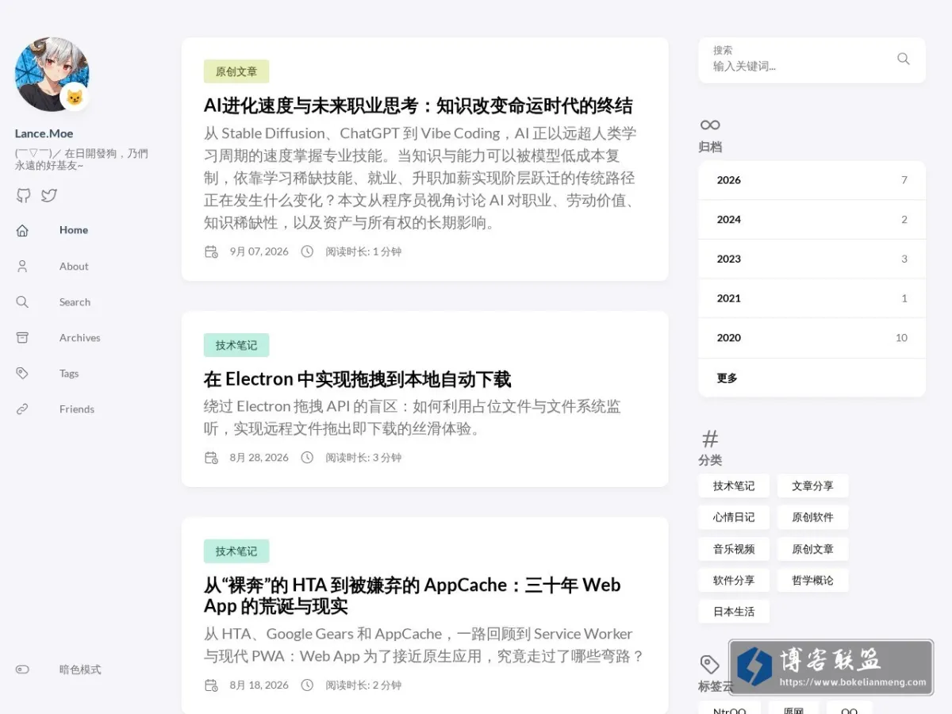This screenshot has height=714, width=952.
Task: Click the 8月 18, 2026 date text
Action: [x=259, y=685]
